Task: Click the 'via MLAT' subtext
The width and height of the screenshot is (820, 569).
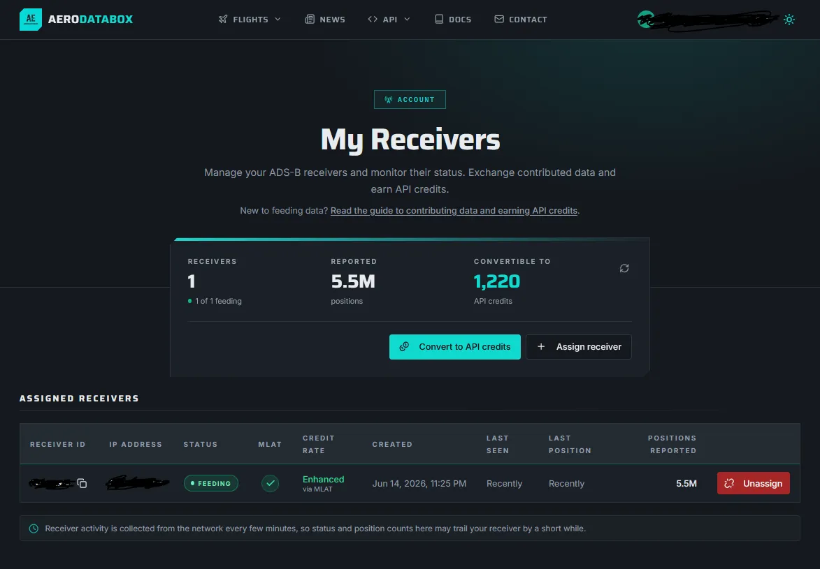Action: 317,489
